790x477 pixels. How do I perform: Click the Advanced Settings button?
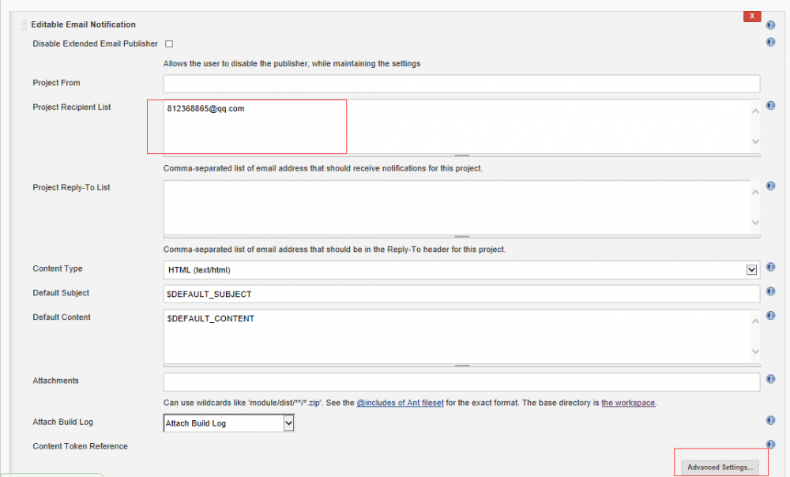[x=720, y=467]
